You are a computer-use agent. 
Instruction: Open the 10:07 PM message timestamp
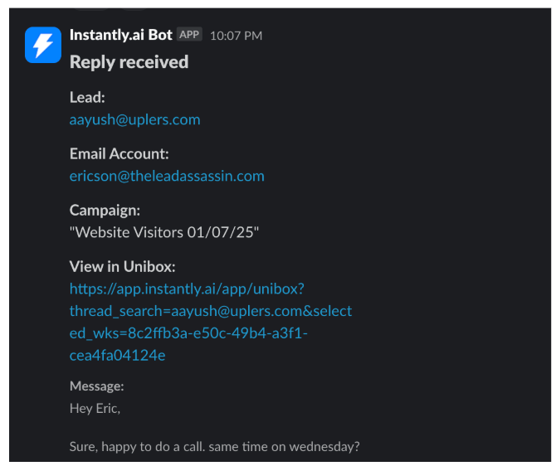236,36
